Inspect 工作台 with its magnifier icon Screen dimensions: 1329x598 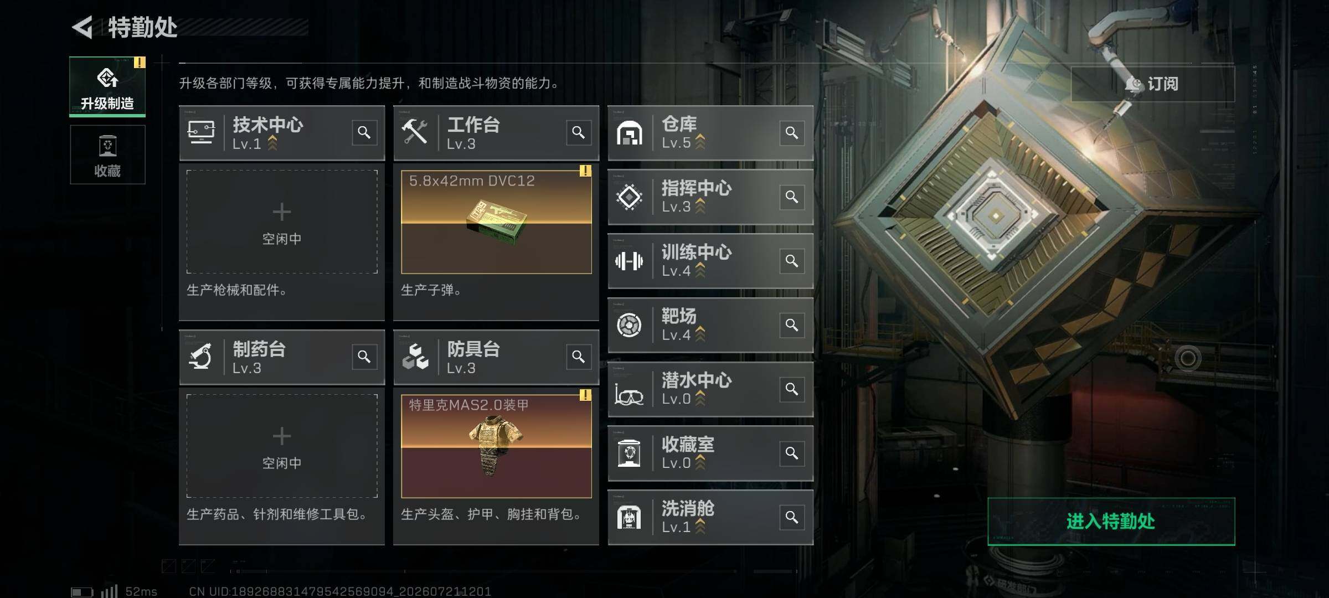click(x=578, y=133)
